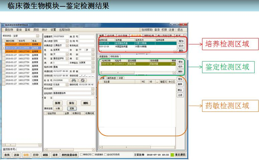Click the green status indicator square
The width and height of the screenshot is (259, 164).
[x=172, y=155]
